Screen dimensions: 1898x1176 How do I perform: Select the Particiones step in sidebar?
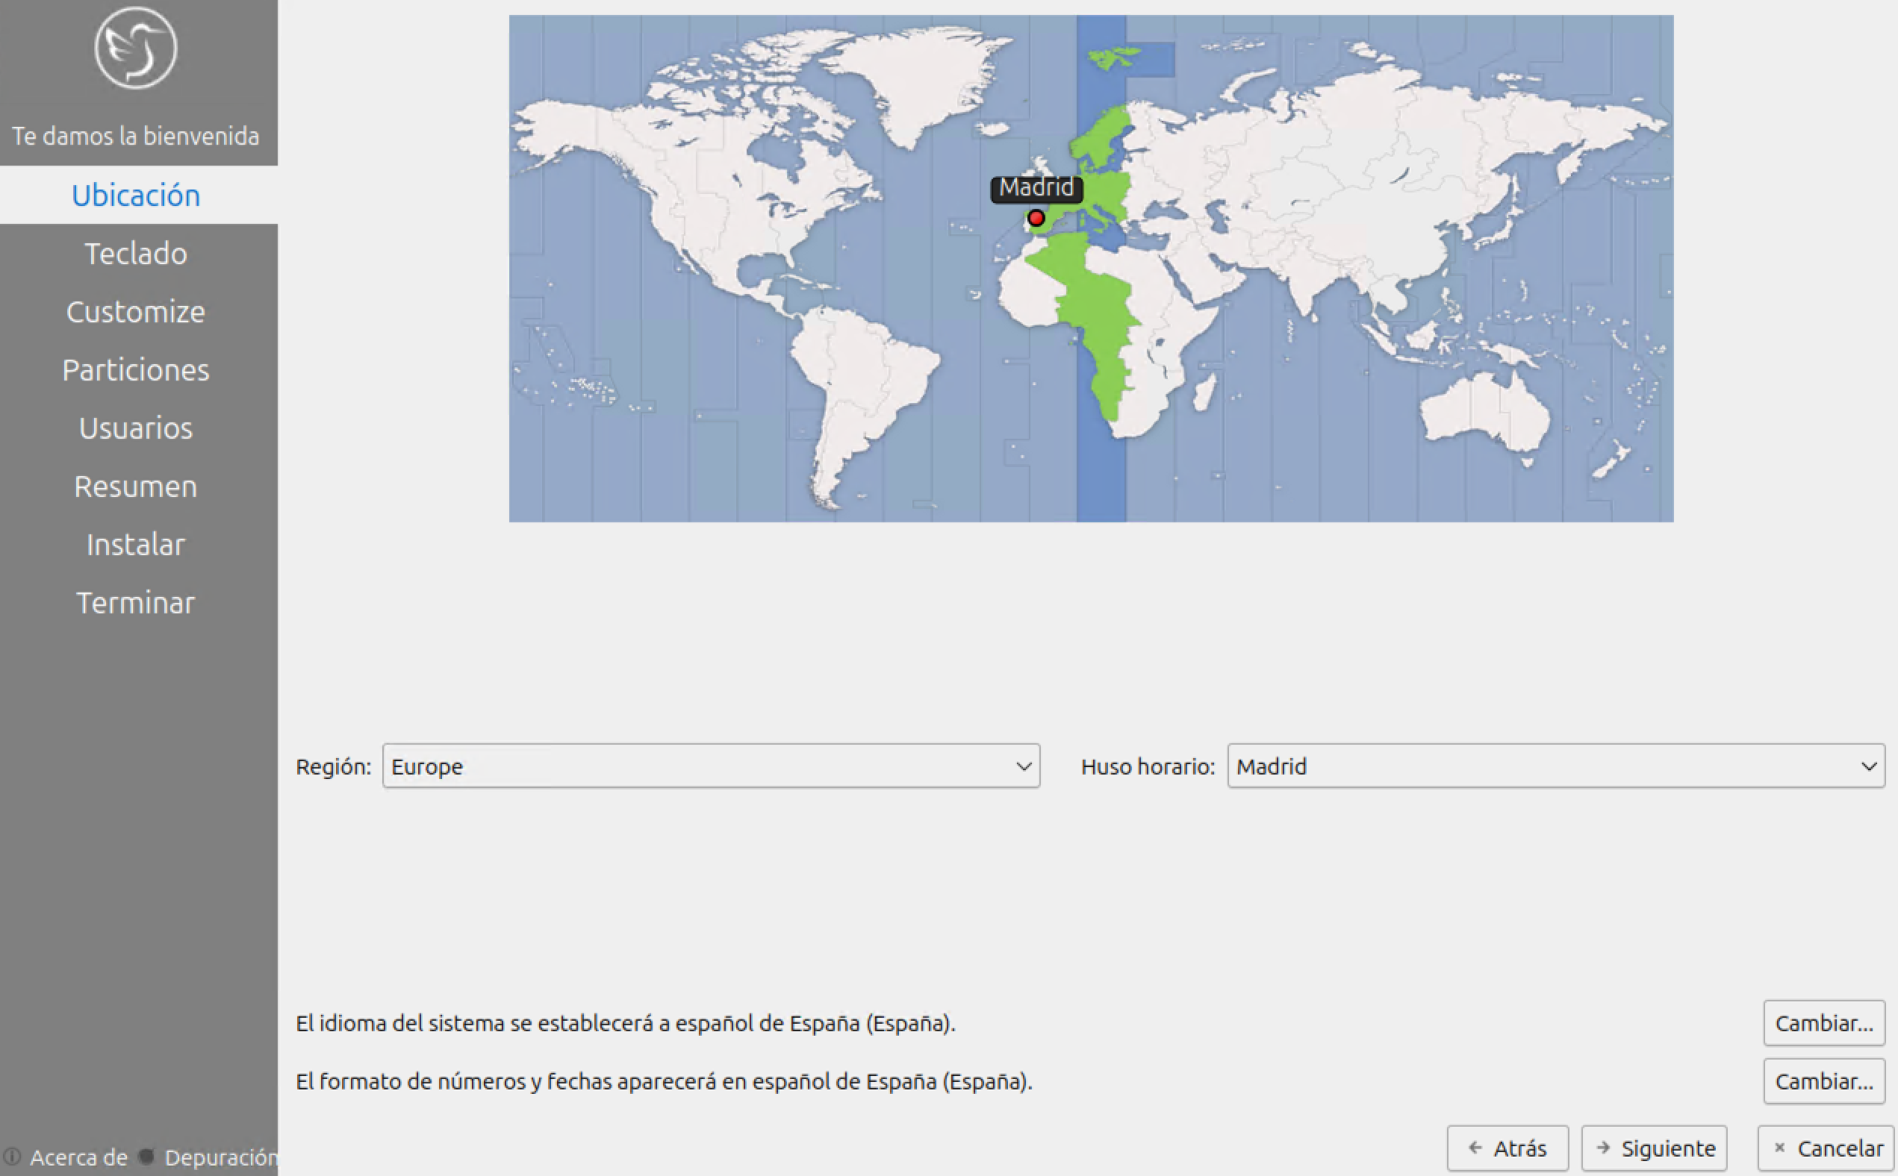coord(139,370)
